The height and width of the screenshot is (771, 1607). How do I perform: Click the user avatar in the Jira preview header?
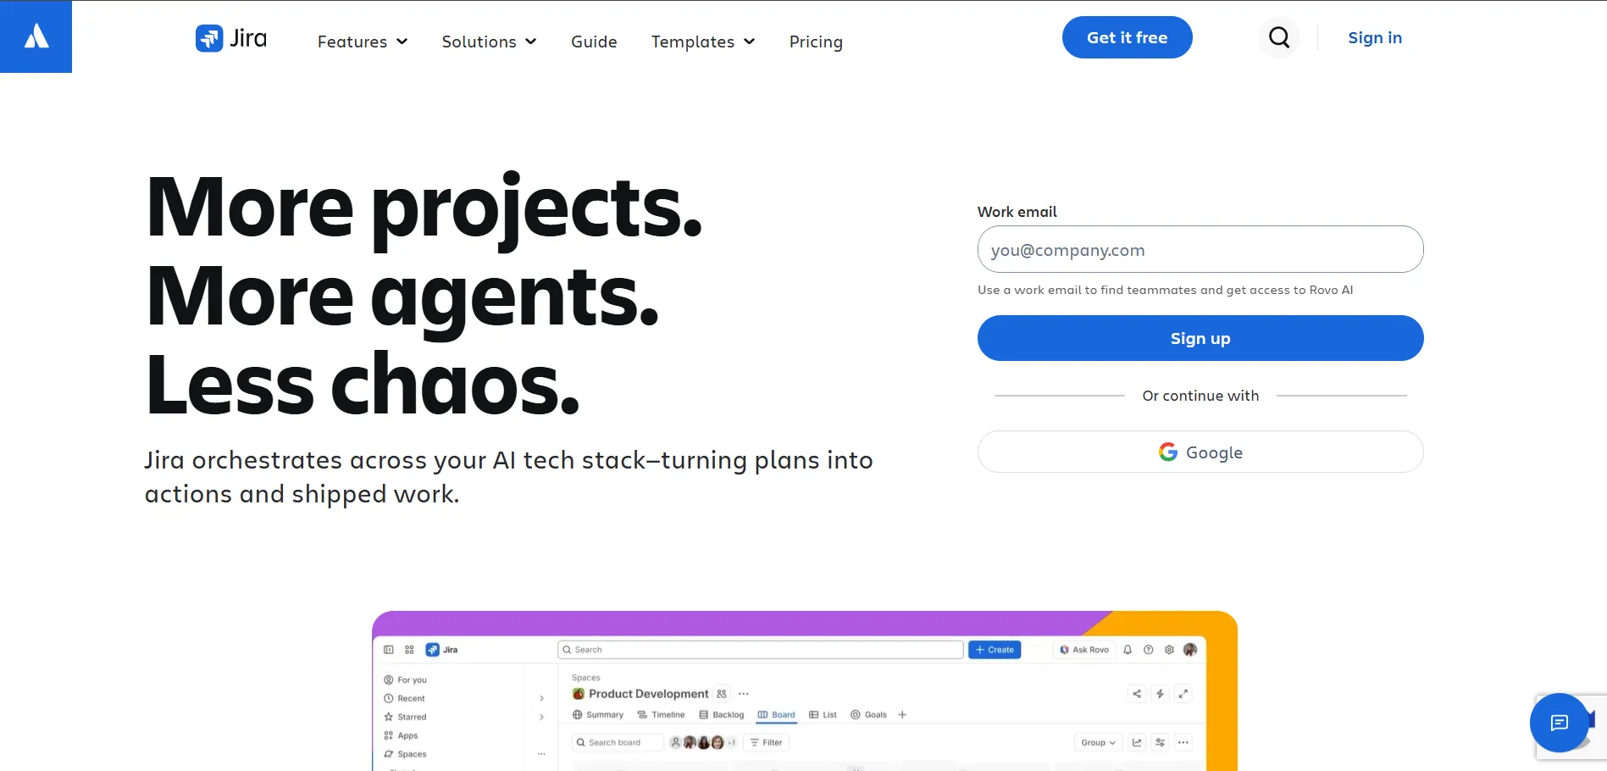(x=1190, y=650)
